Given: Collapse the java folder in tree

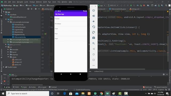Looking at the screenshot, I should tap(6, 19).
